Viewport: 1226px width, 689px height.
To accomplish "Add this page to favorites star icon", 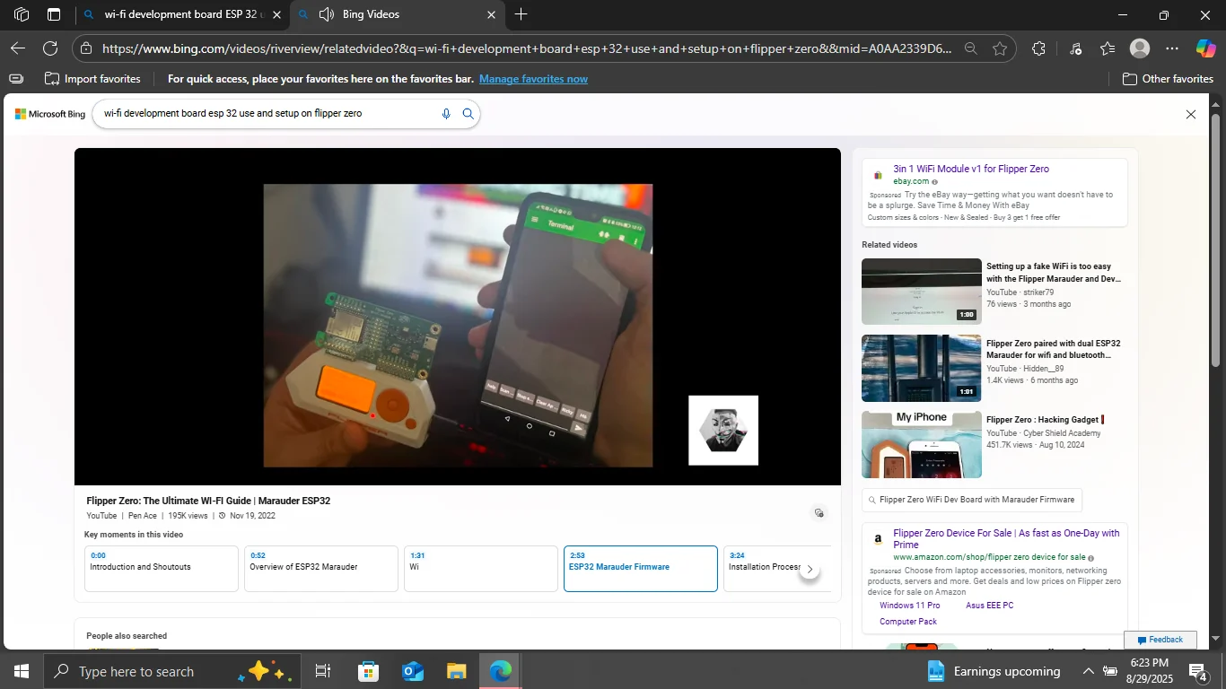I will 1000,48.
